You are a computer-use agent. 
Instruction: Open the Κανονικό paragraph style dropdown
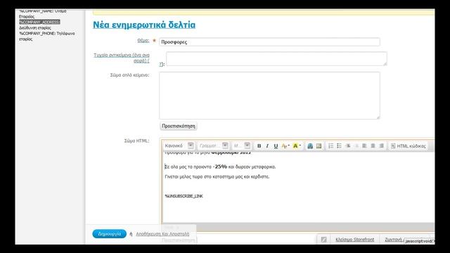point(179,145)
